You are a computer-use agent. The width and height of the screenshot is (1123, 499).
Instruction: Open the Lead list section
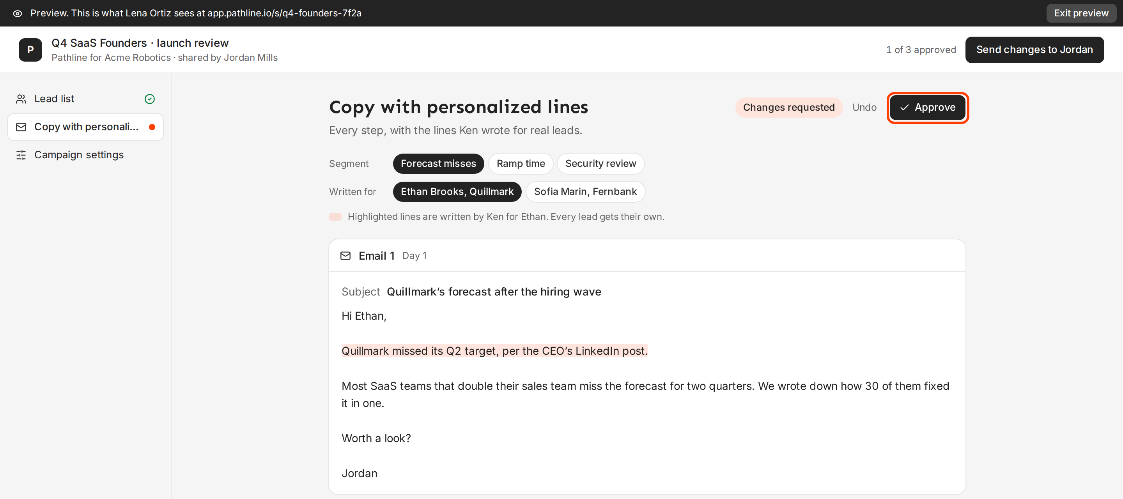point(85,99)
